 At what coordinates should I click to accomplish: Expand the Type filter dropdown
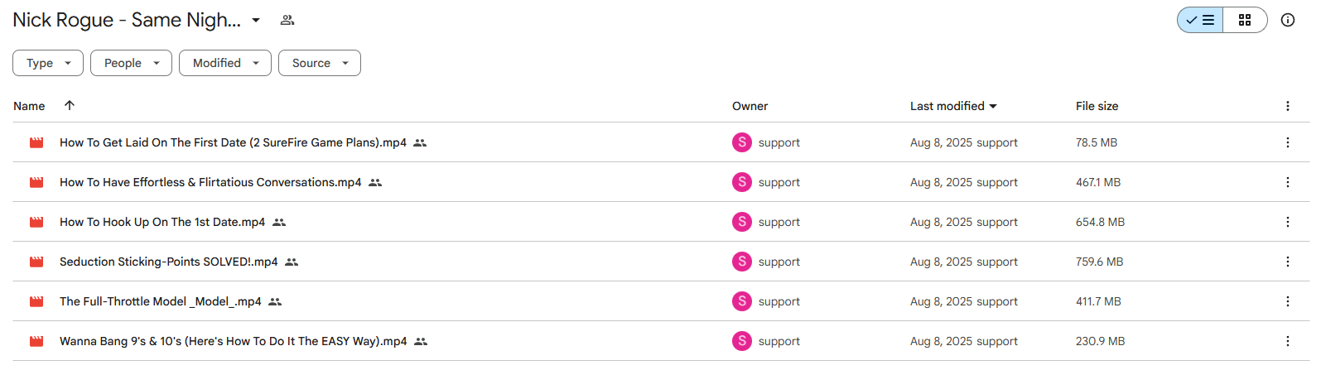pyautogui.click(x=48, y=63)
